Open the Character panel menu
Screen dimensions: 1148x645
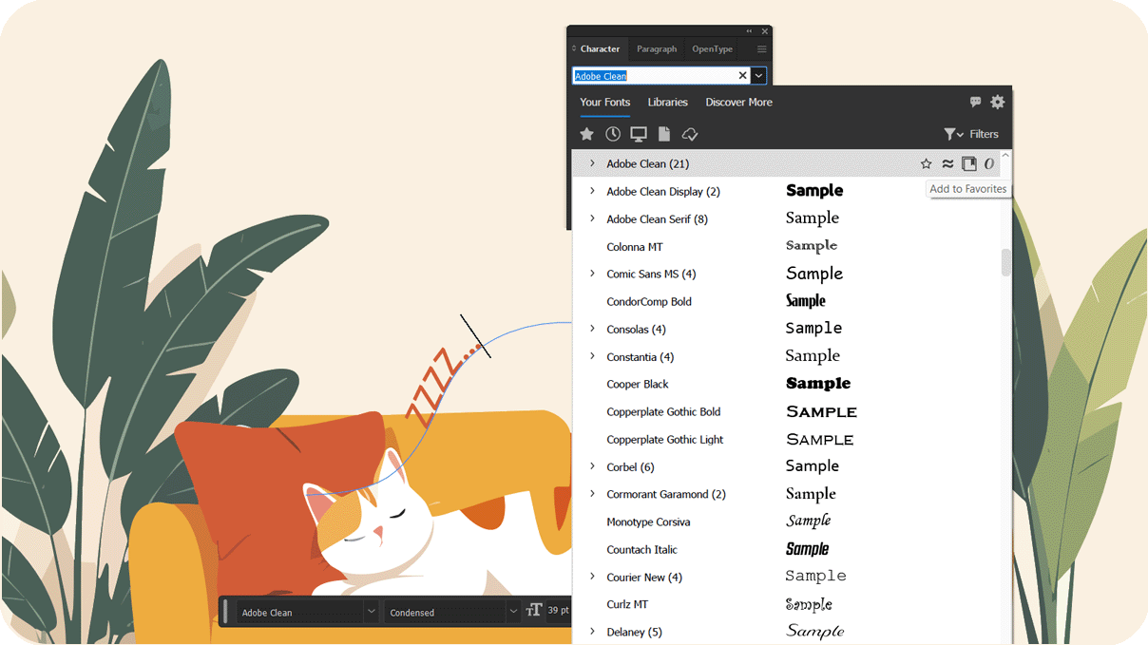point(761,48)
